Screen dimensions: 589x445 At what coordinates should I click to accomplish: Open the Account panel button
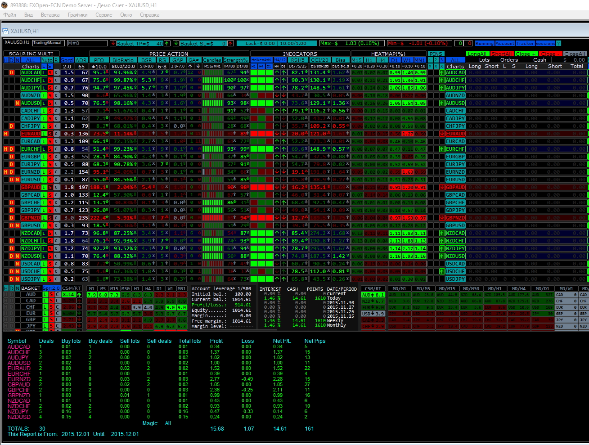tap(505, 43)
